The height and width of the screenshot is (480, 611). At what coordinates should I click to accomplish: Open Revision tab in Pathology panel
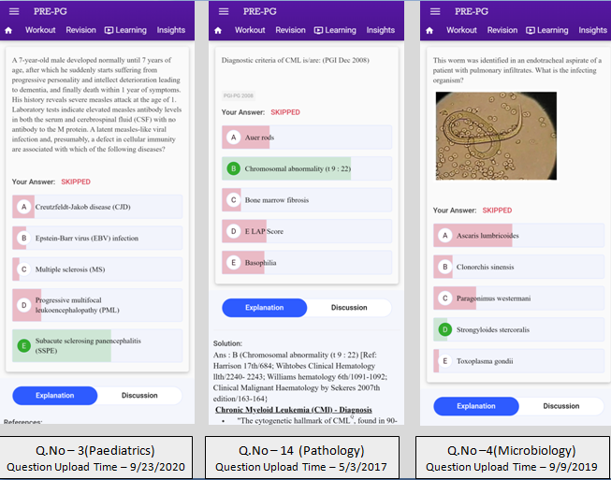tap(290, 30)
